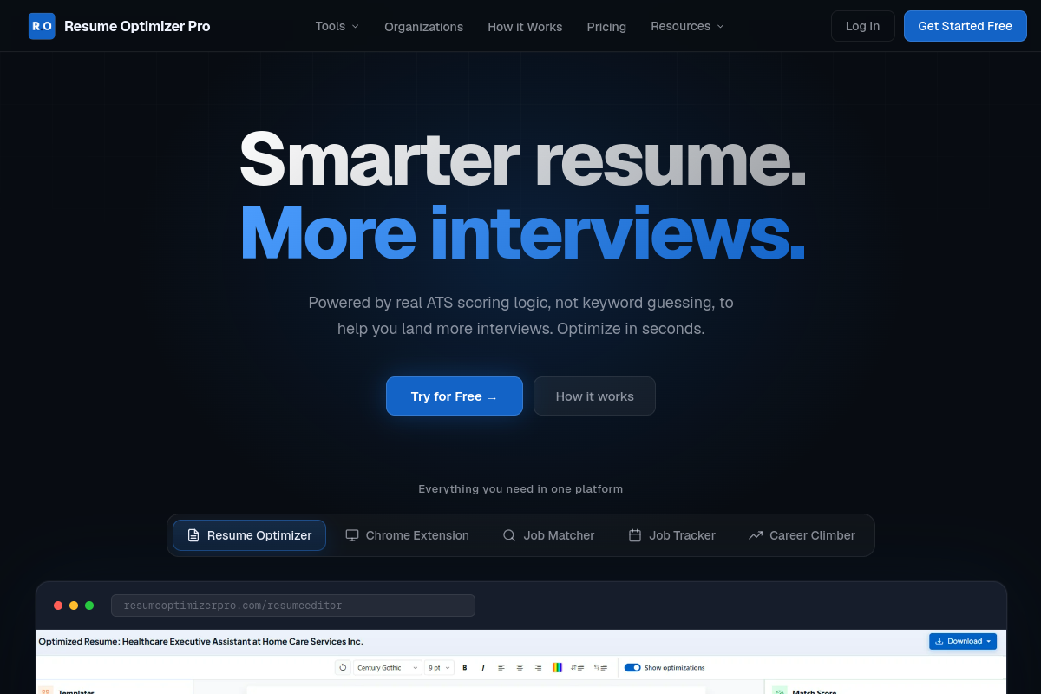Click the yellow window dot
The width and height of the screenshot is (1041, 694).
point(74,606)
